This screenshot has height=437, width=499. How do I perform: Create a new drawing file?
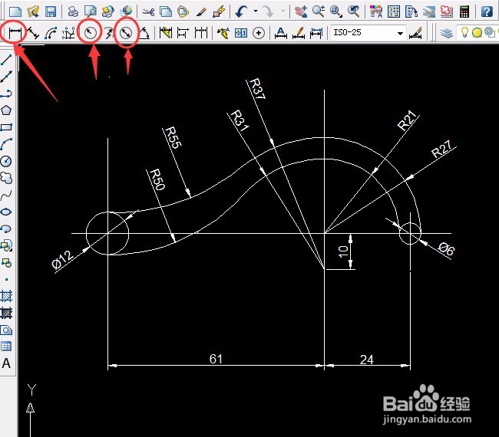pyautogui.click(x=15, y=11)
